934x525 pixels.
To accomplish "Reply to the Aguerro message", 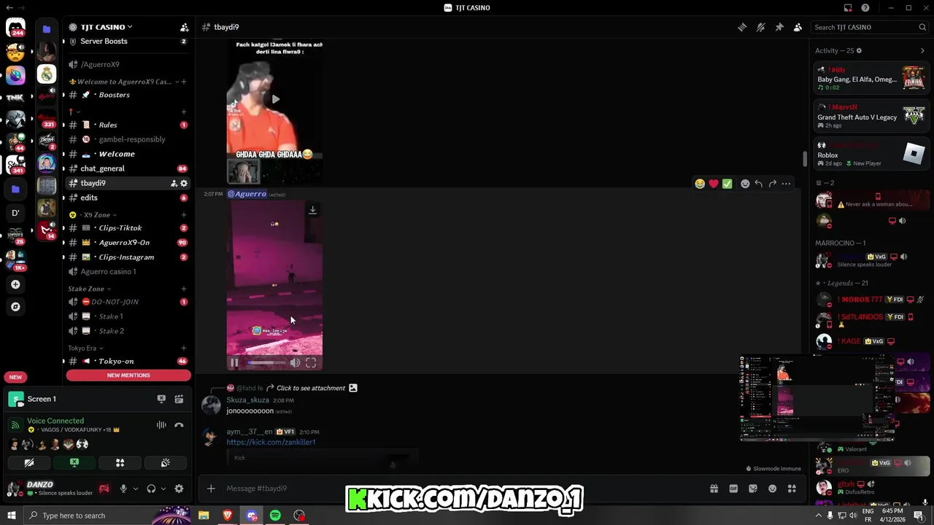I will [759, 184].
